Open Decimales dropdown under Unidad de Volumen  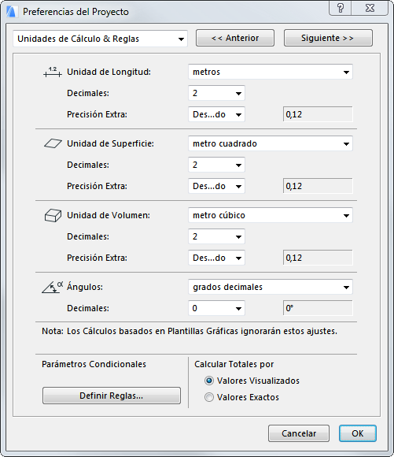click(x=216, y=236)
